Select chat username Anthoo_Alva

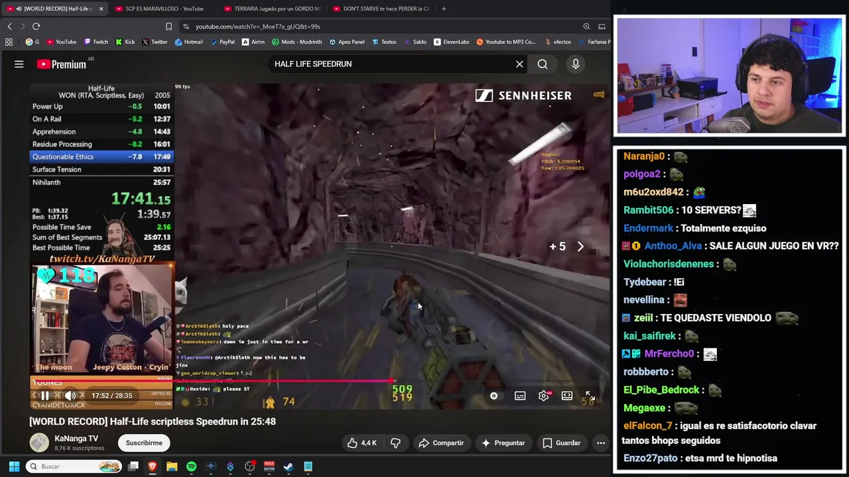[x=672, y=246]
